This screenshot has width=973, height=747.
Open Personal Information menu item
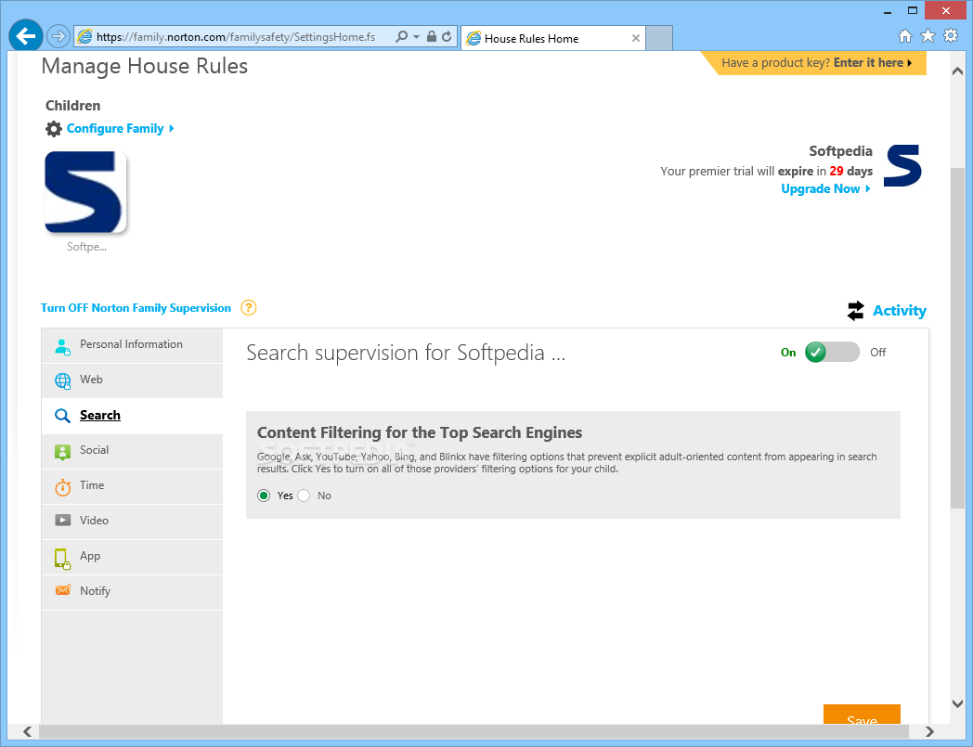[132, 345]
